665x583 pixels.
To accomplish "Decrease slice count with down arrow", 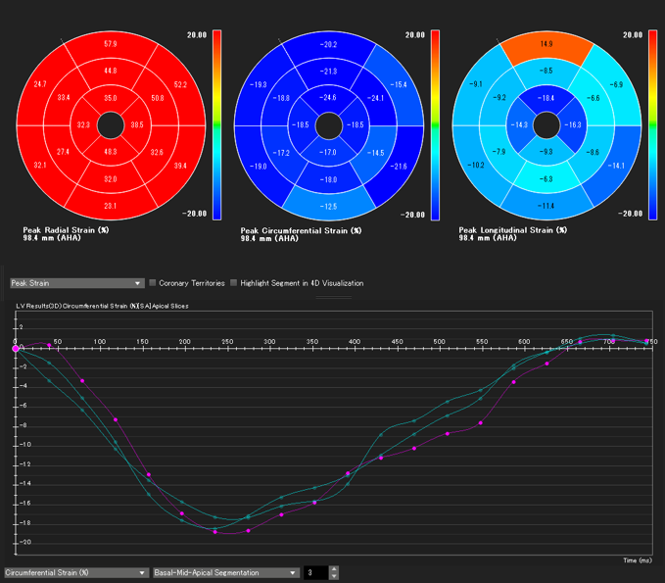I will pos(334,576).
